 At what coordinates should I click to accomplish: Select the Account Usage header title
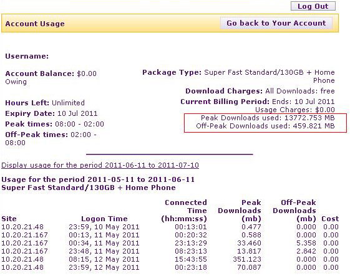[35, 24]
